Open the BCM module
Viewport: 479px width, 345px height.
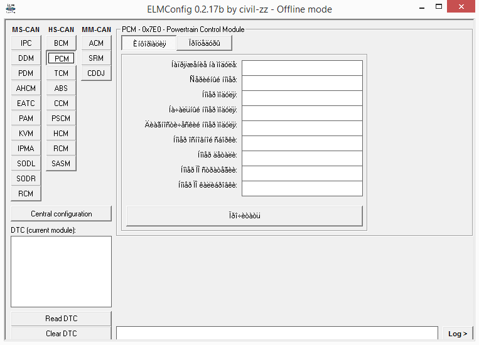click(61, 43)
